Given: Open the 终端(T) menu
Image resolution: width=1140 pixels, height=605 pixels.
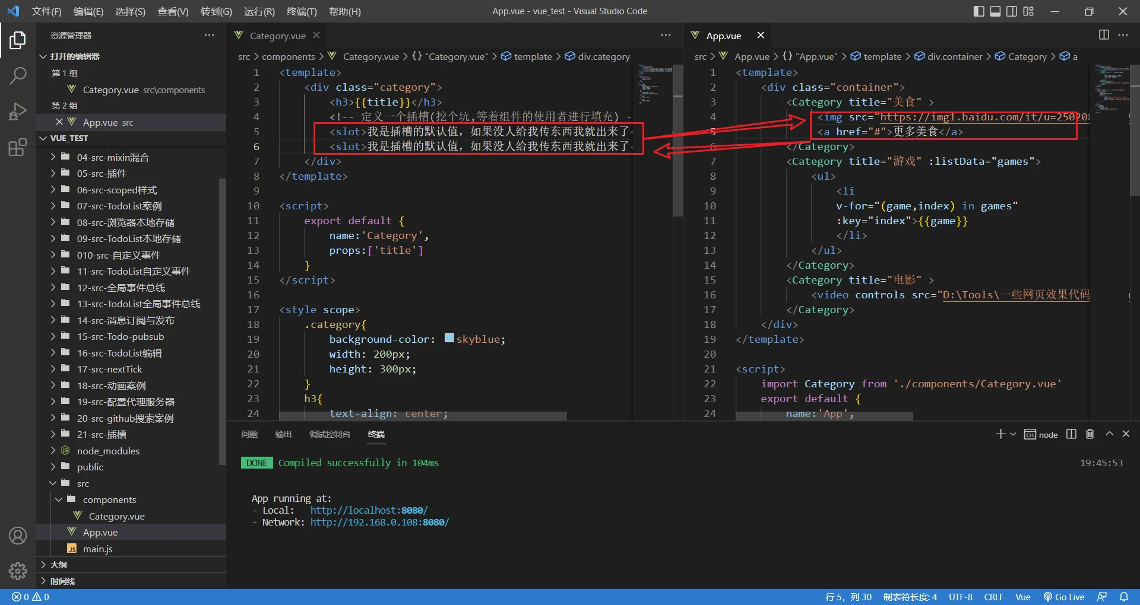Looking at the screenshot, I should click(x=302, y=11).
